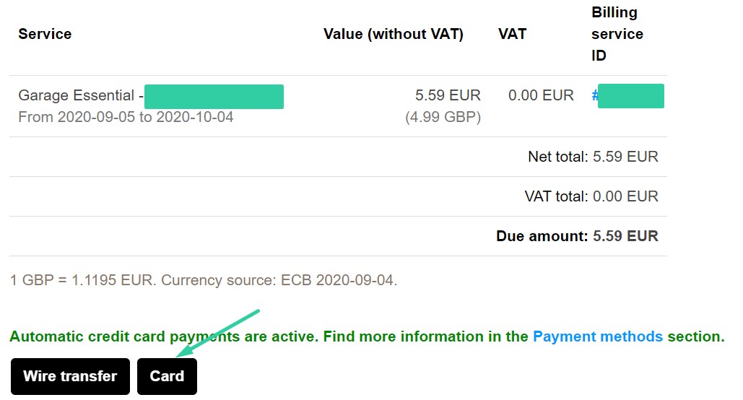743x400 pixels.
Task: Click the service period date range text
Action: point(126,117)
